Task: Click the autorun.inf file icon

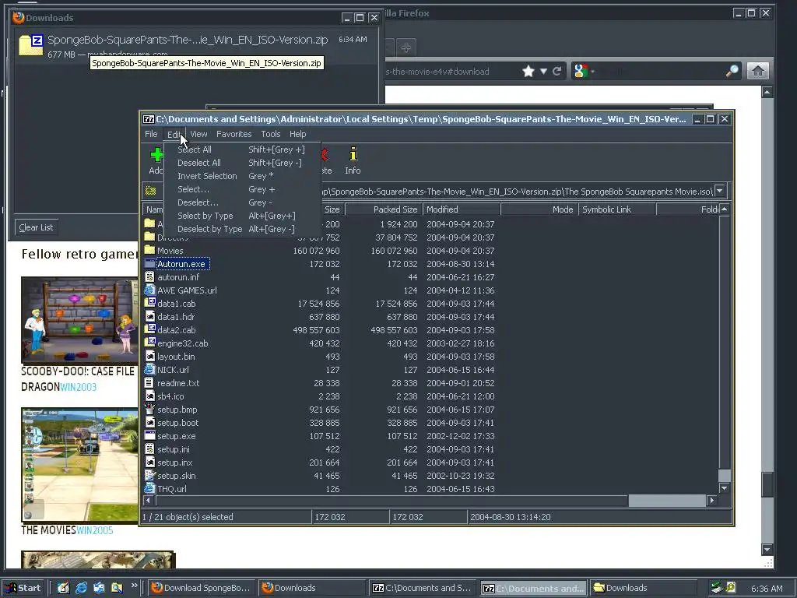Action: [x=149, y=276]
